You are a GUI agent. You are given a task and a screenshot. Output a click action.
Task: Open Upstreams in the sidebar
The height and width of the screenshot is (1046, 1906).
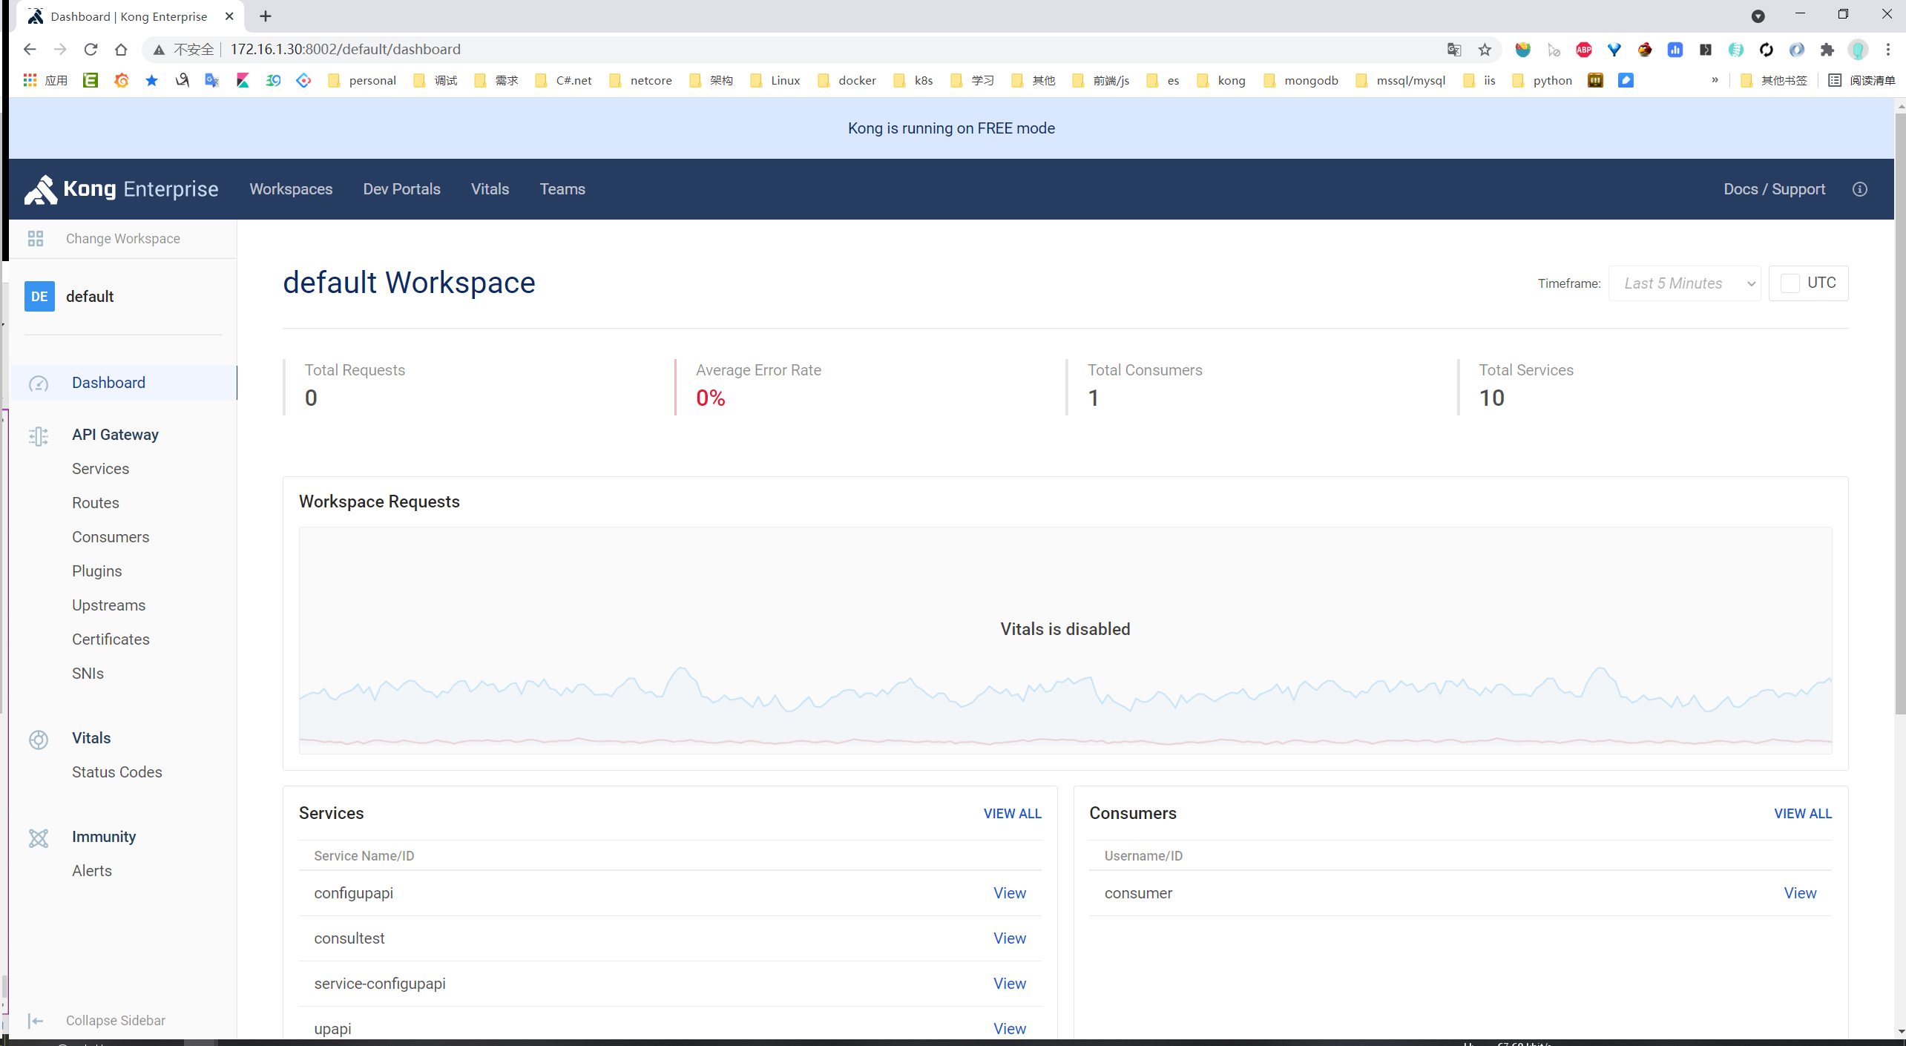click(x=108, y=605)
